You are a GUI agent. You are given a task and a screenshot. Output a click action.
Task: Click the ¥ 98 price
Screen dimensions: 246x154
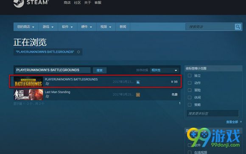point(174,82)
